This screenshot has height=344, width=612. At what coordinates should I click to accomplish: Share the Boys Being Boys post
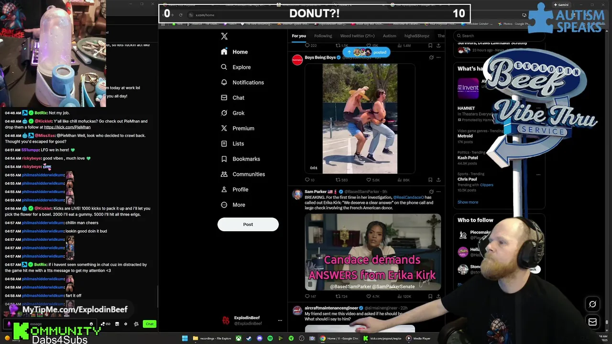(x=438, y=180)
